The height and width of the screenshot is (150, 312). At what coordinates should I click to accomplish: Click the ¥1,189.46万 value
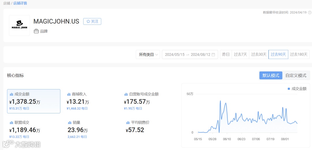pyautogui.click(x=25, y=130)
